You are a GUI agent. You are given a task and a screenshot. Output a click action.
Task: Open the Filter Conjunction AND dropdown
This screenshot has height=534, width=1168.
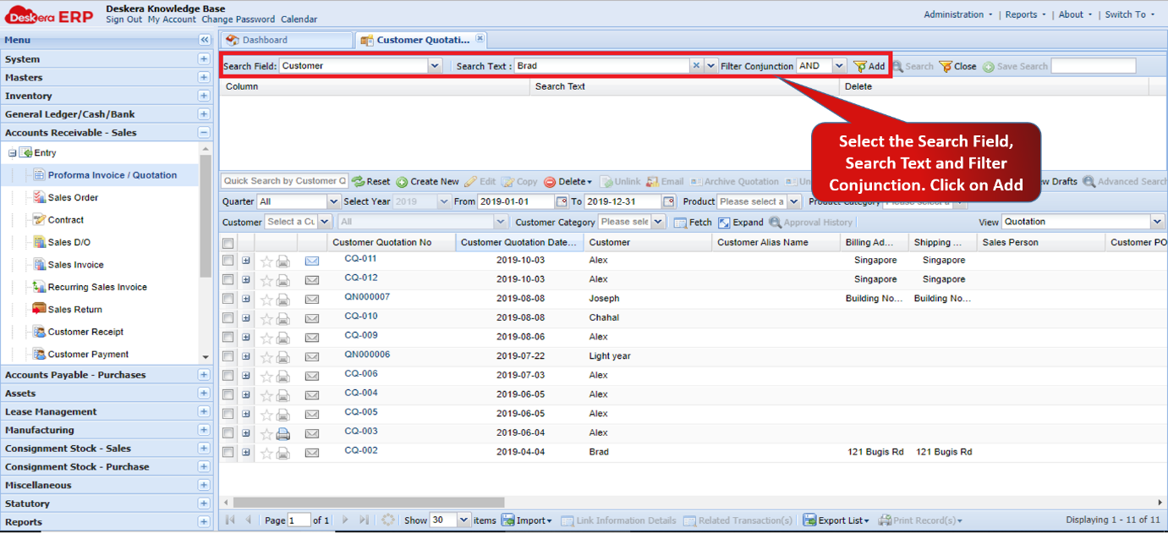click(x=839, y=66)
